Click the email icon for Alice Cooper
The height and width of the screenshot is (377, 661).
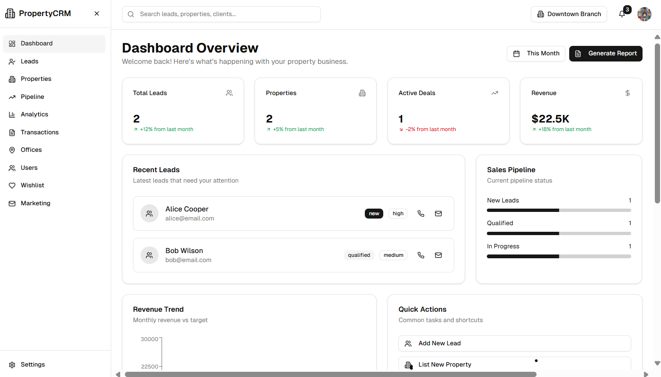[438, 213]
